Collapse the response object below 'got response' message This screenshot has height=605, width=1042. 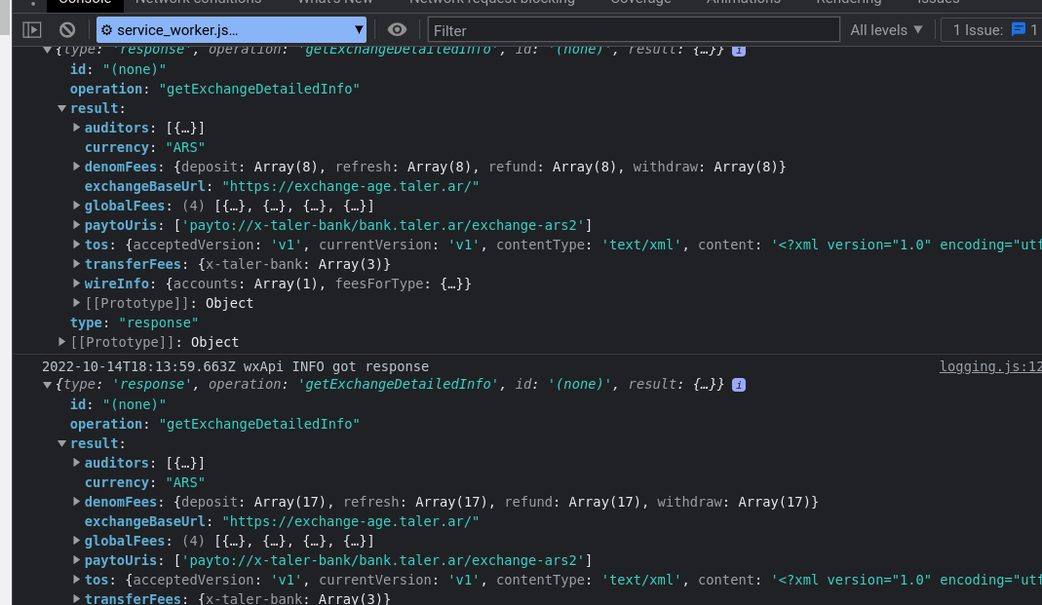click(x=48, y=385)
